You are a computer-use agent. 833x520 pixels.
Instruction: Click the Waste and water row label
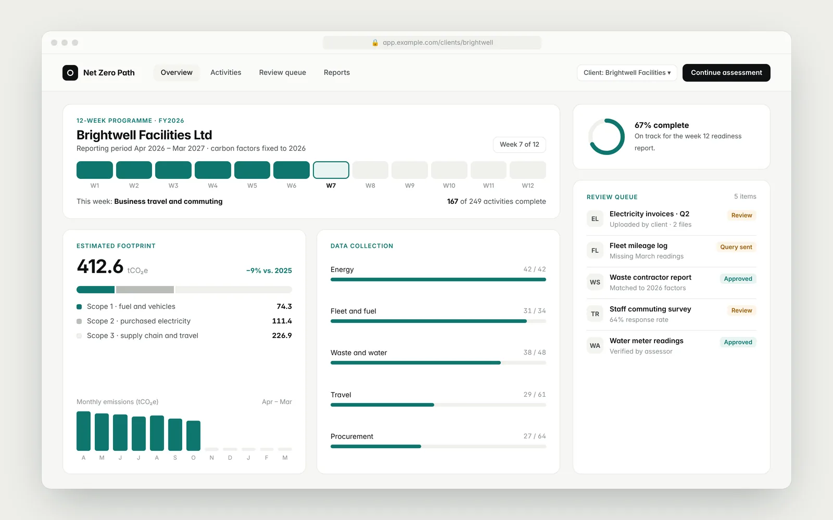click(359, 353)
